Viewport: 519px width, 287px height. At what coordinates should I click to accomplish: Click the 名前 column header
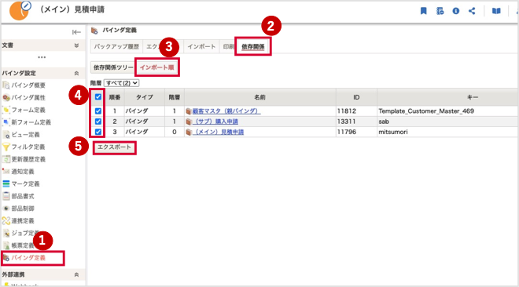[259, 97]
